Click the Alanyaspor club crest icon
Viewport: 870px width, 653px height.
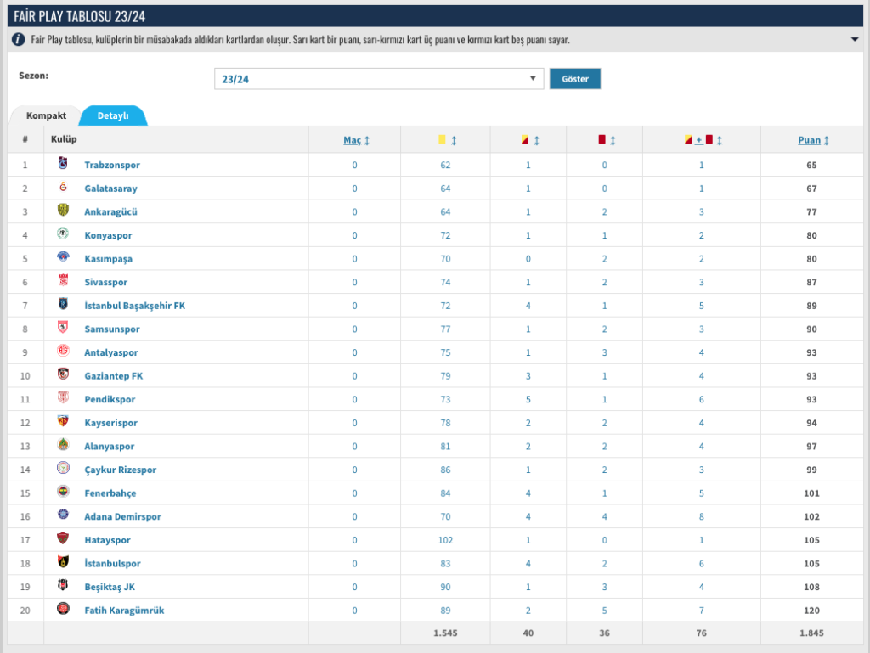tap(63, 444)
